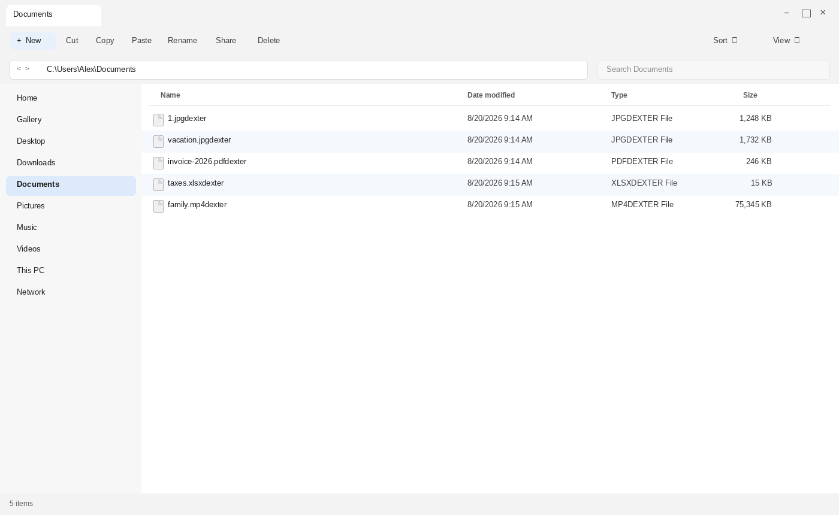Open the View dropdown
Viewport: 839px width, 515px height.
786,41
